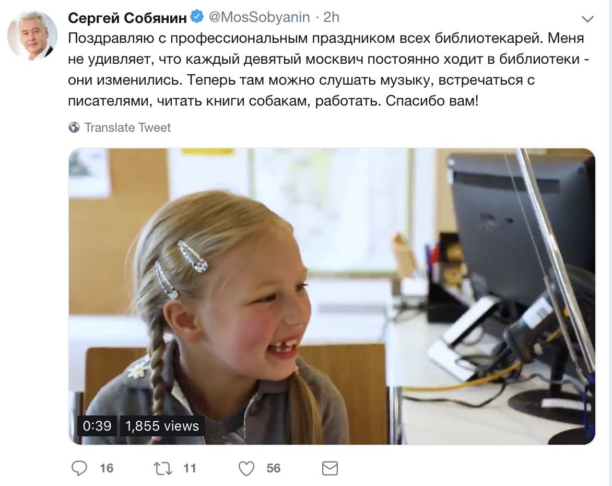Click the tweet text about библиотекарей
Viewport: 612px width, 486px height.
328,70
